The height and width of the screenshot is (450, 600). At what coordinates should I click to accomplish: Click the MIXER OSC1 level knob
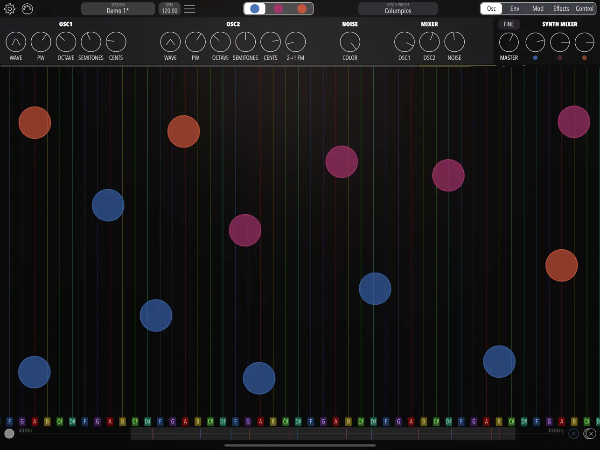tap(404, 41)
